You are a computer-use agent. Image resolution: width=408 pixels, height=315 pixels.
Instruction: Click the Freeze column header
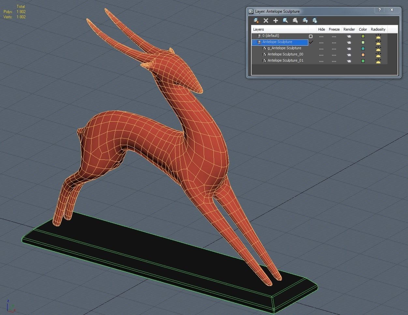point(334,29)
